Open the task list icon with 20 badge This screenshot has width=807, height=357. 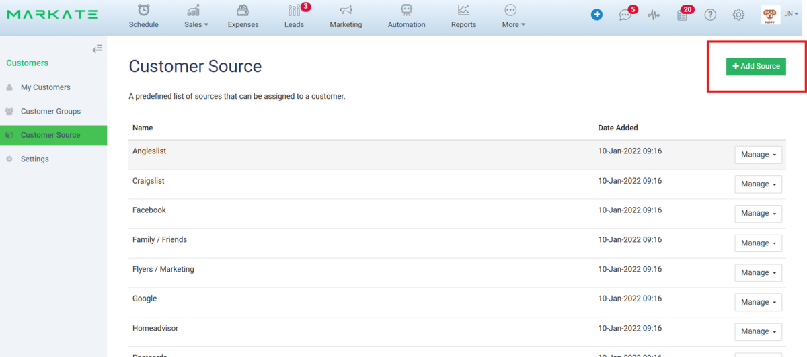click(683, 15)
